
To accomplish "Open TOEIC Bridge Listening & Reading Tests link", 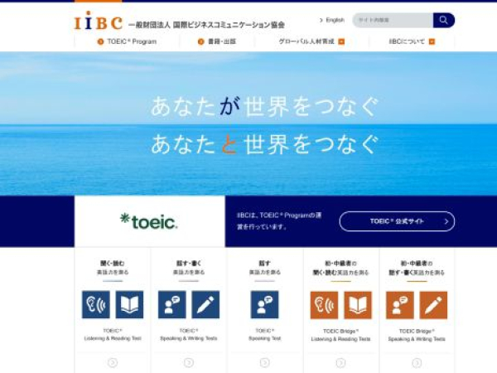I will (340, 335).
